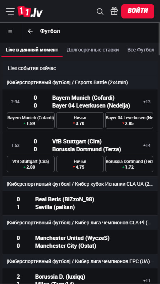Open the search magnifier icon
The height and width of the screenshot is (284, 160).
[100, 11]
